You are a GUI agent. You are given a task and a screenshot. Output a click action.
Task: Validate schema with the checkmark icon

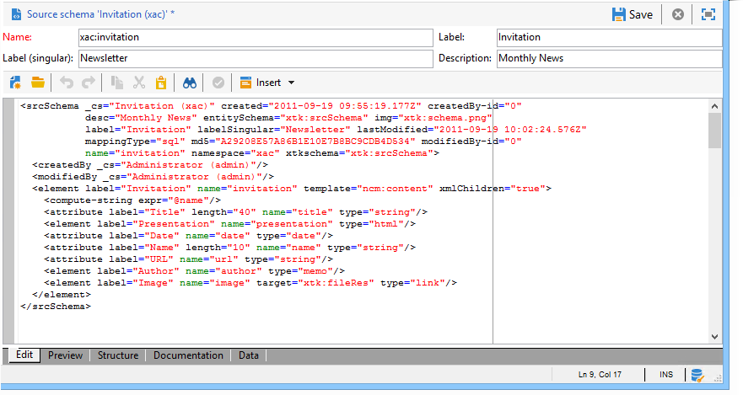pos(218,83)
